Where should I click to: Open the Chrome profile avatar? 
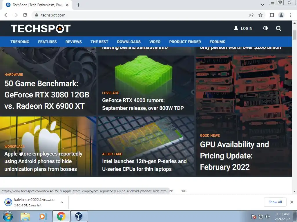pyautogui.click(x=281, y=15)
